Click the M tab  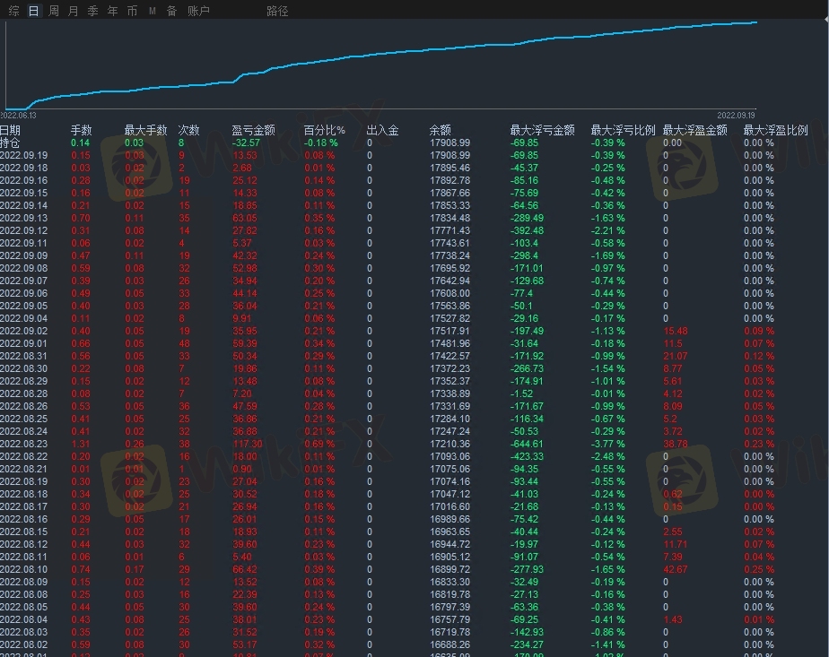152,11
